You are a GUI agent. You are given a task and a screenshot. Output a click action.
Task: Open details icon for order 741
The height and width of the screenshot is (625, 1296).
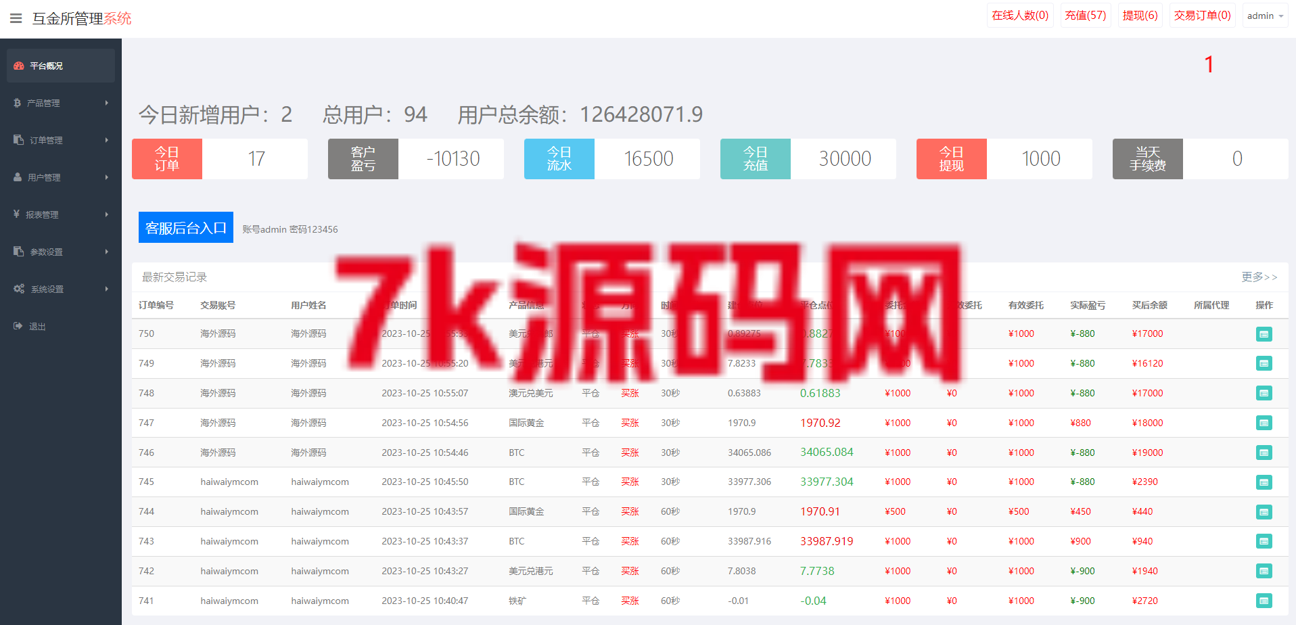(x=1264, y=601)
